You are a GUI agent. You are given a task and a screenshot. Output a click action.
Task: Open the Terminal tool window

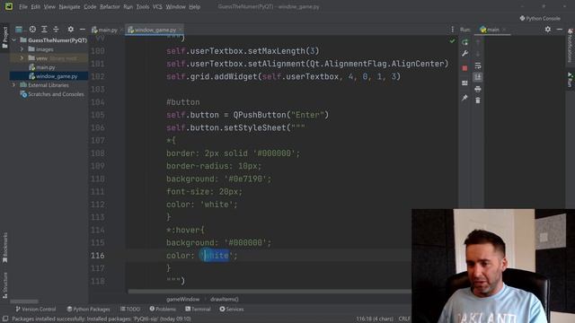pos(198,309)
